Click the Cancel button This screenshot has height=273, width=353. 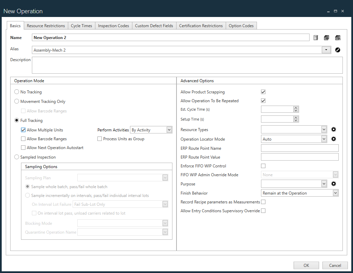pos(335,265)
